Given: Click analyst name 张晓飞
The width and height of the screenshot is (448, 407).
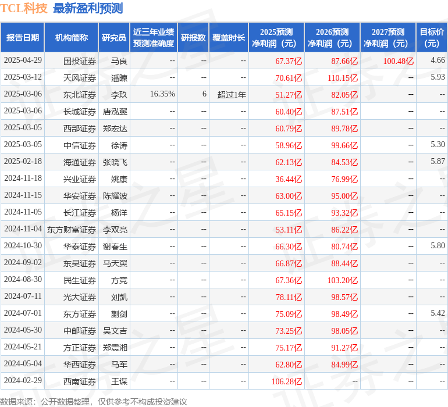Looking at the screenshot, I should pos(115,162).
